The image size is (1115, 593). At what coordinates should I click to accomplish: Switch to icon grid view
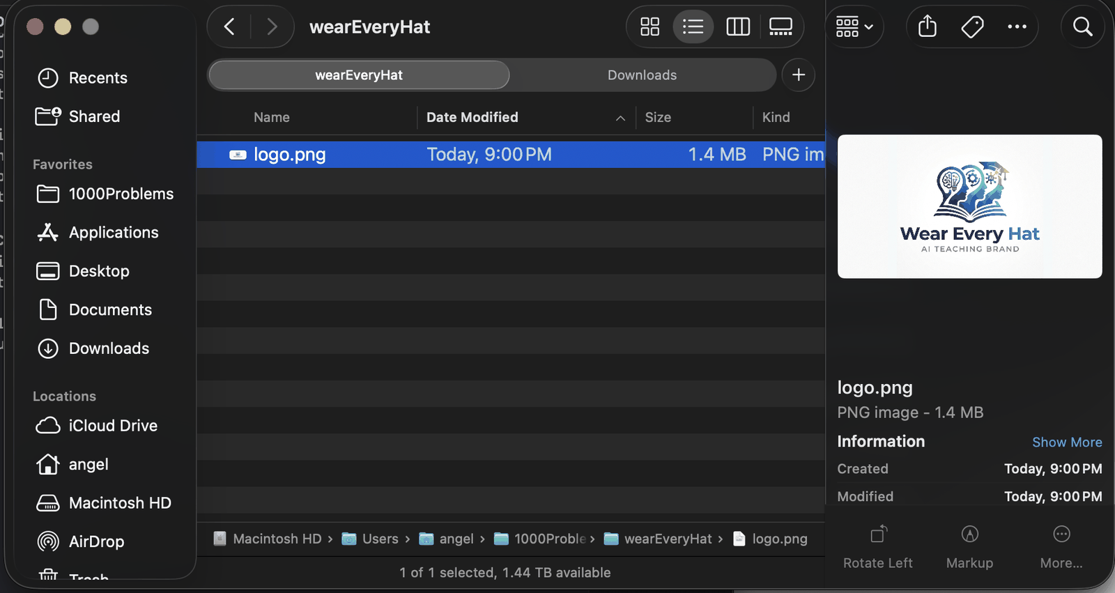pos(650,27)
